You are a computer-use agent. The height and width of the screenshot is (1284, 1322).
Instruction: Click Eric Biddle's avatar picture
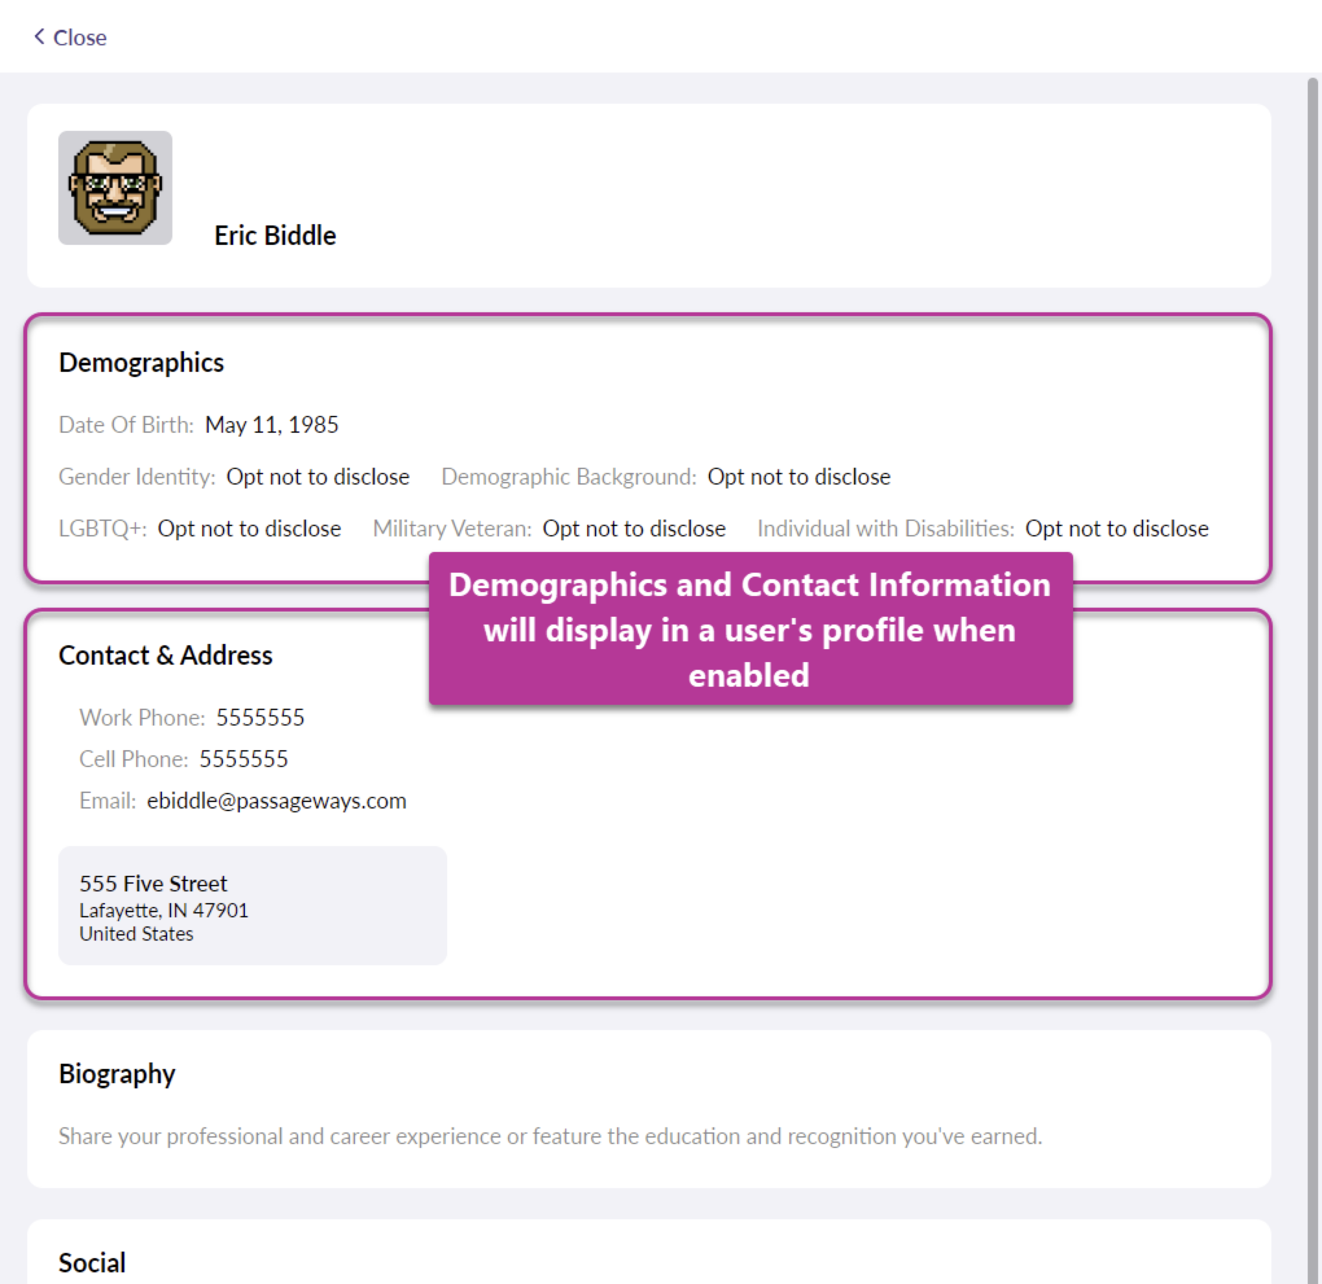point(115,187)
